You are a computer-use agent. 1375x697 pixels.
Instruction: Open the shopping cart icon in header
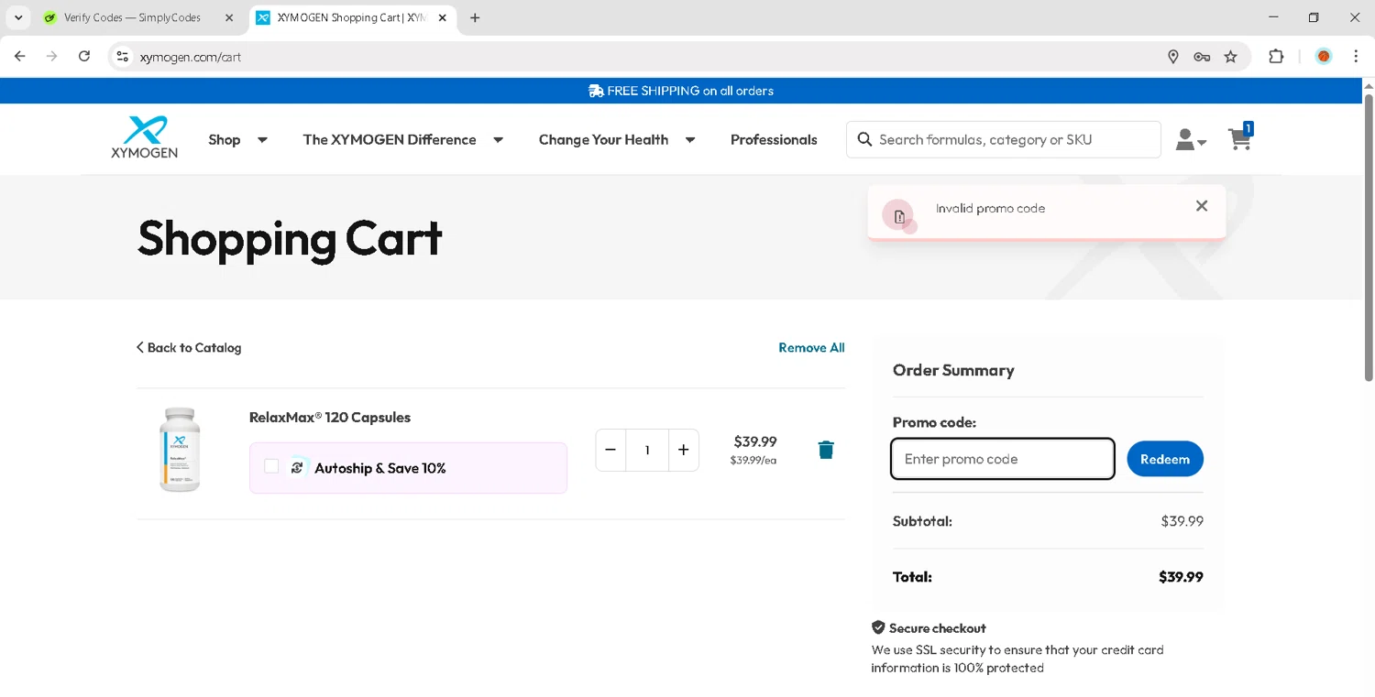1240,137
